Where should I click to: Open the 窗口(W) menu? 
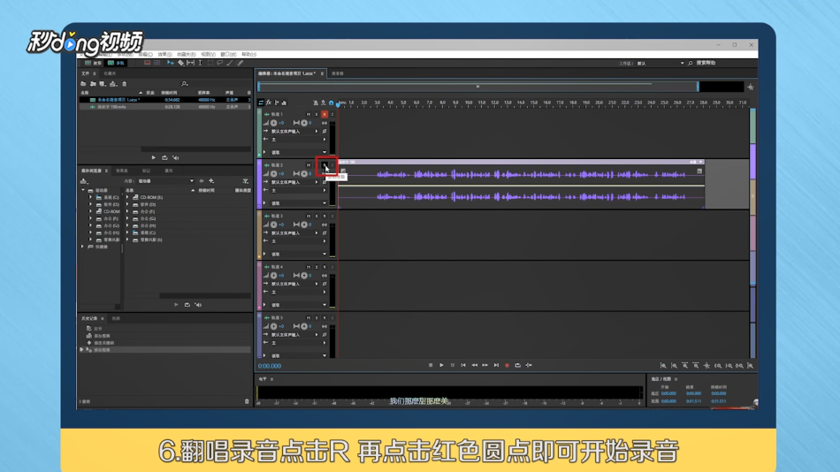coord(228,54)
